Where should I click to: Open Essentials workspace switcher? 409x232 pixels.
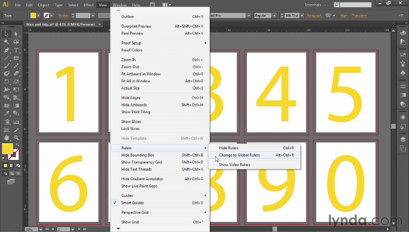(x=315, y=5)
